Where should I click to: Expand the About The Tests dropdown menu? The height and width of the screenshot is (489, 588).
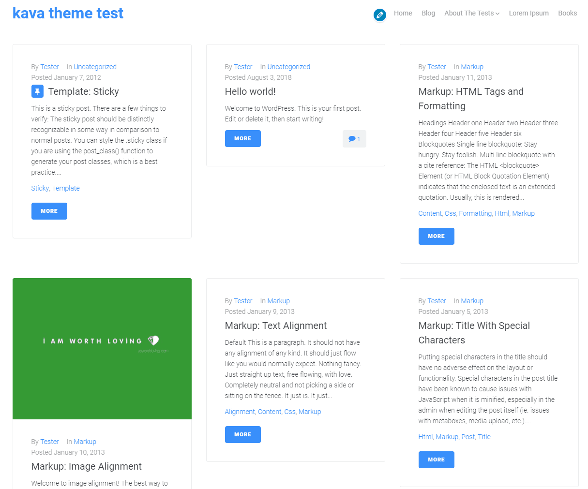click(471, 13)
